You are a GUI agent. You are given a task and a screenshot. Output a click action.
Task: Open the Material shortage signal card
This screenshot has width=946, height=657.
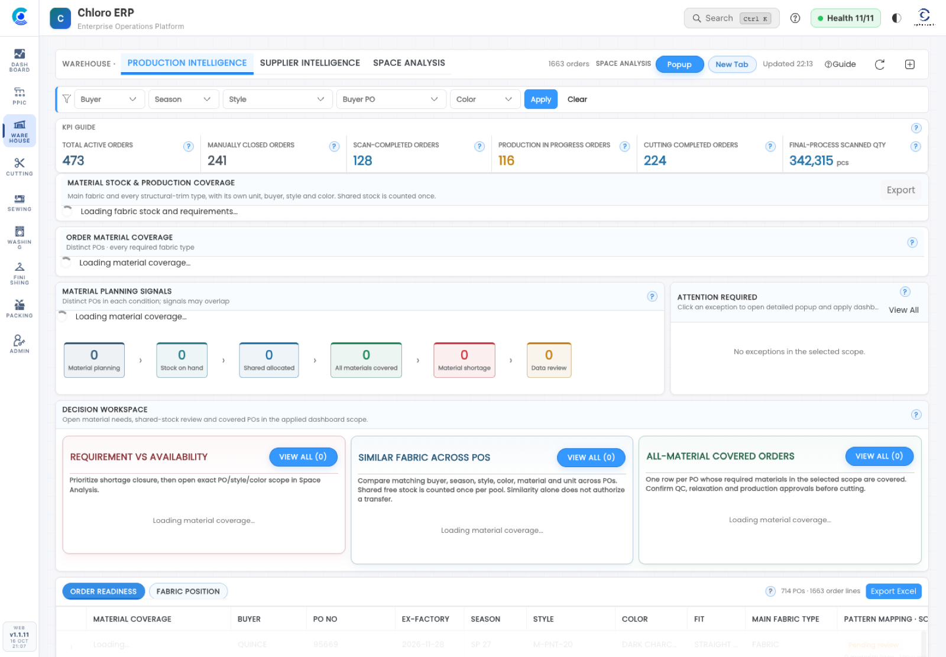[464, 360]
